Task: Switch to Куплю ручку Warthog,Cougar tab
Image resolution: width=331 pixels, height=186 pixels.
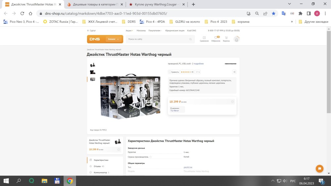Action: [157, 4]
